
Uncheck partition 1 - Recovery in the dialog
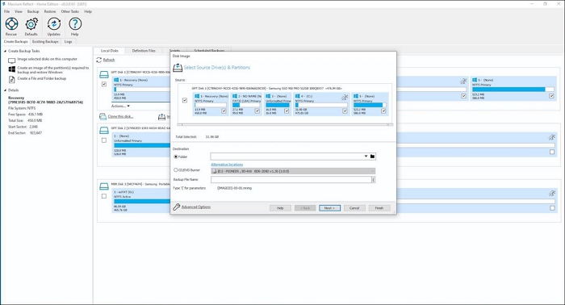click(224, 111)
